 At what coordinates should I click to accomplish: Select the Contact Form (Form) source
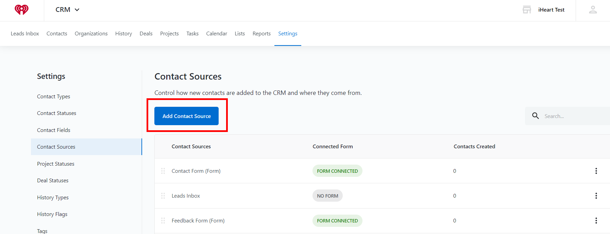click(x=196, y=171)
